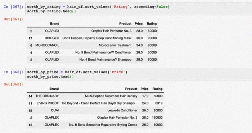Select the Moroccanoil Treatment row

click(x=93, y=45)
